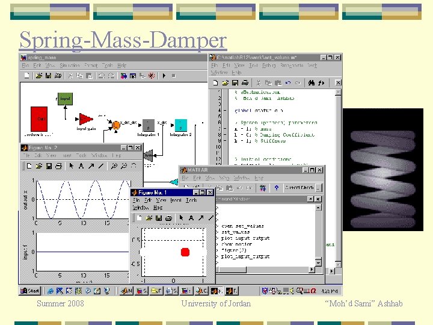
Task: Click the blue Undo arrow in editor toolbar
Action: (x=288, y=82)
